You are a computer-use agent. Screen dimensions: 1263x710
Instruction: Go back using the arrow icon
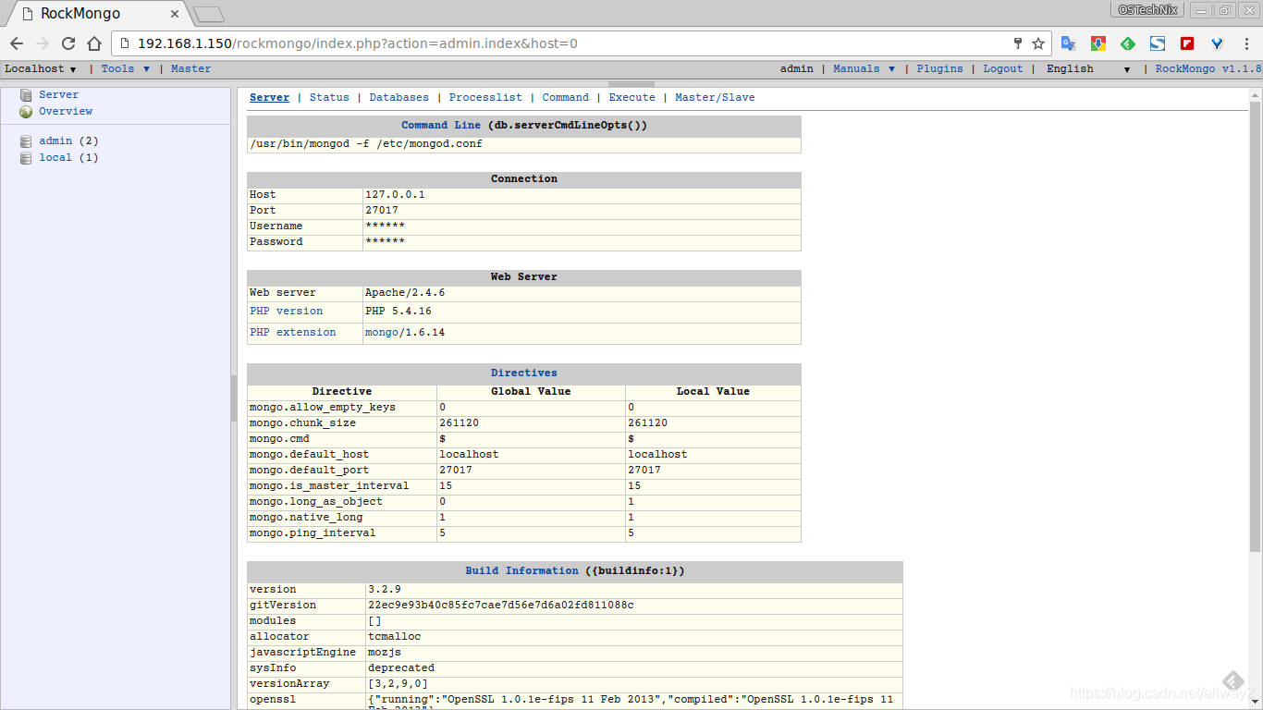pos(17,43)
